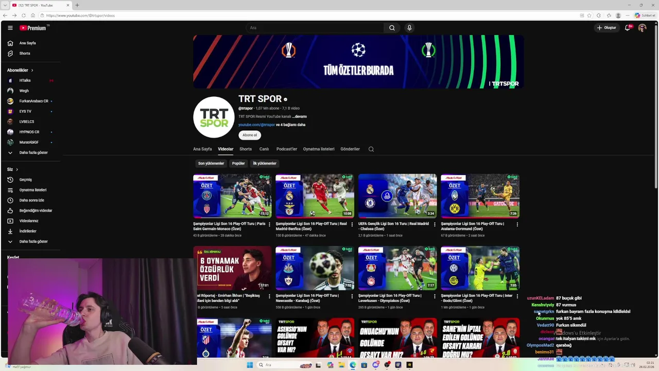Open options for Leverkusen - Olympiakos video
The width and height of the screenshot is (659, 371).
tap(435, 296)
